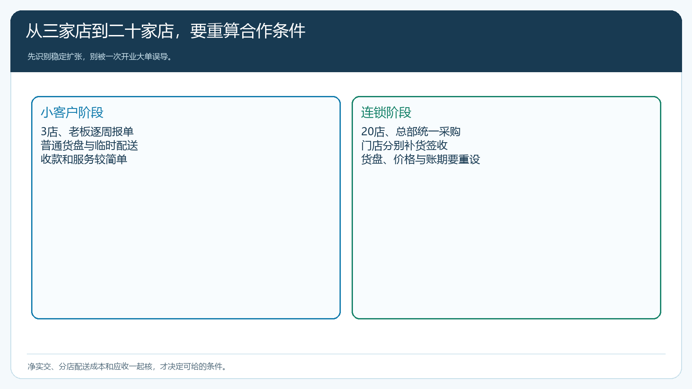Screen dimensions: 692x389
Task: Select the line 20店、总部统一采购
Action: (411, 131)
